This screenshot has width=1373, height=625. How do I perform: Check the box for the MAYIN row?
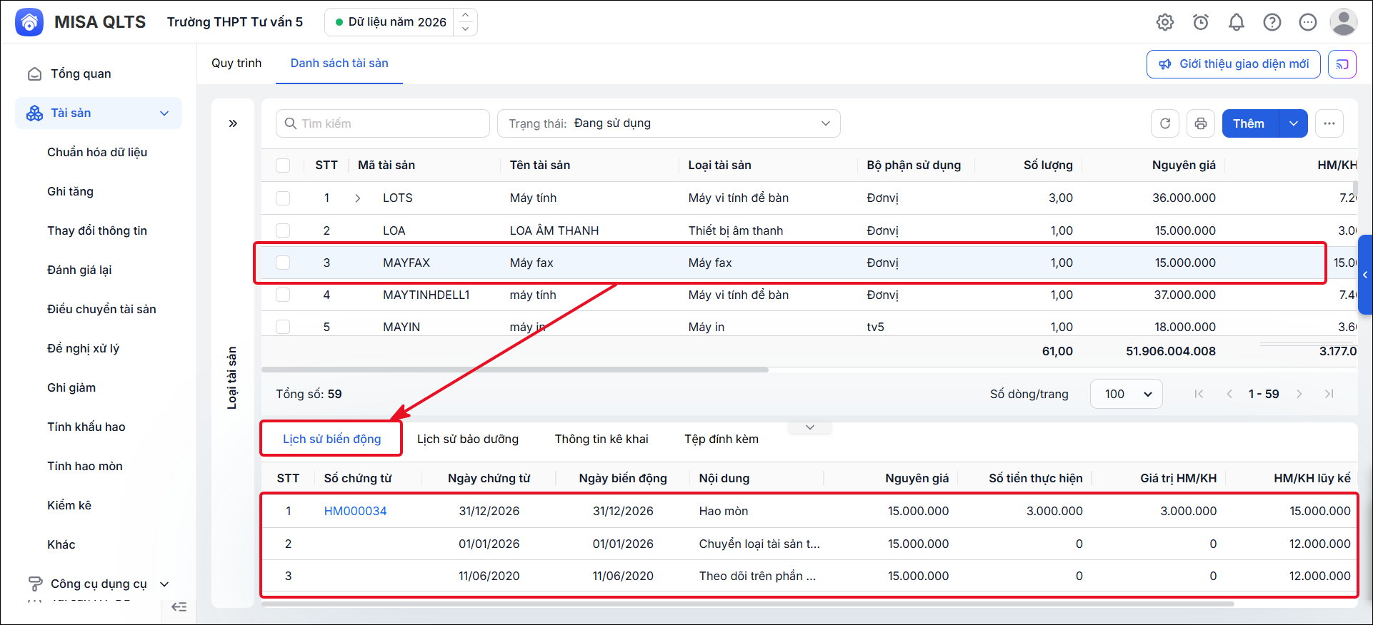(283, 327)
